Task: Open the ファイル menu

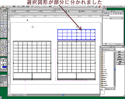Action: pyautogui.click(x=8, y=6)
